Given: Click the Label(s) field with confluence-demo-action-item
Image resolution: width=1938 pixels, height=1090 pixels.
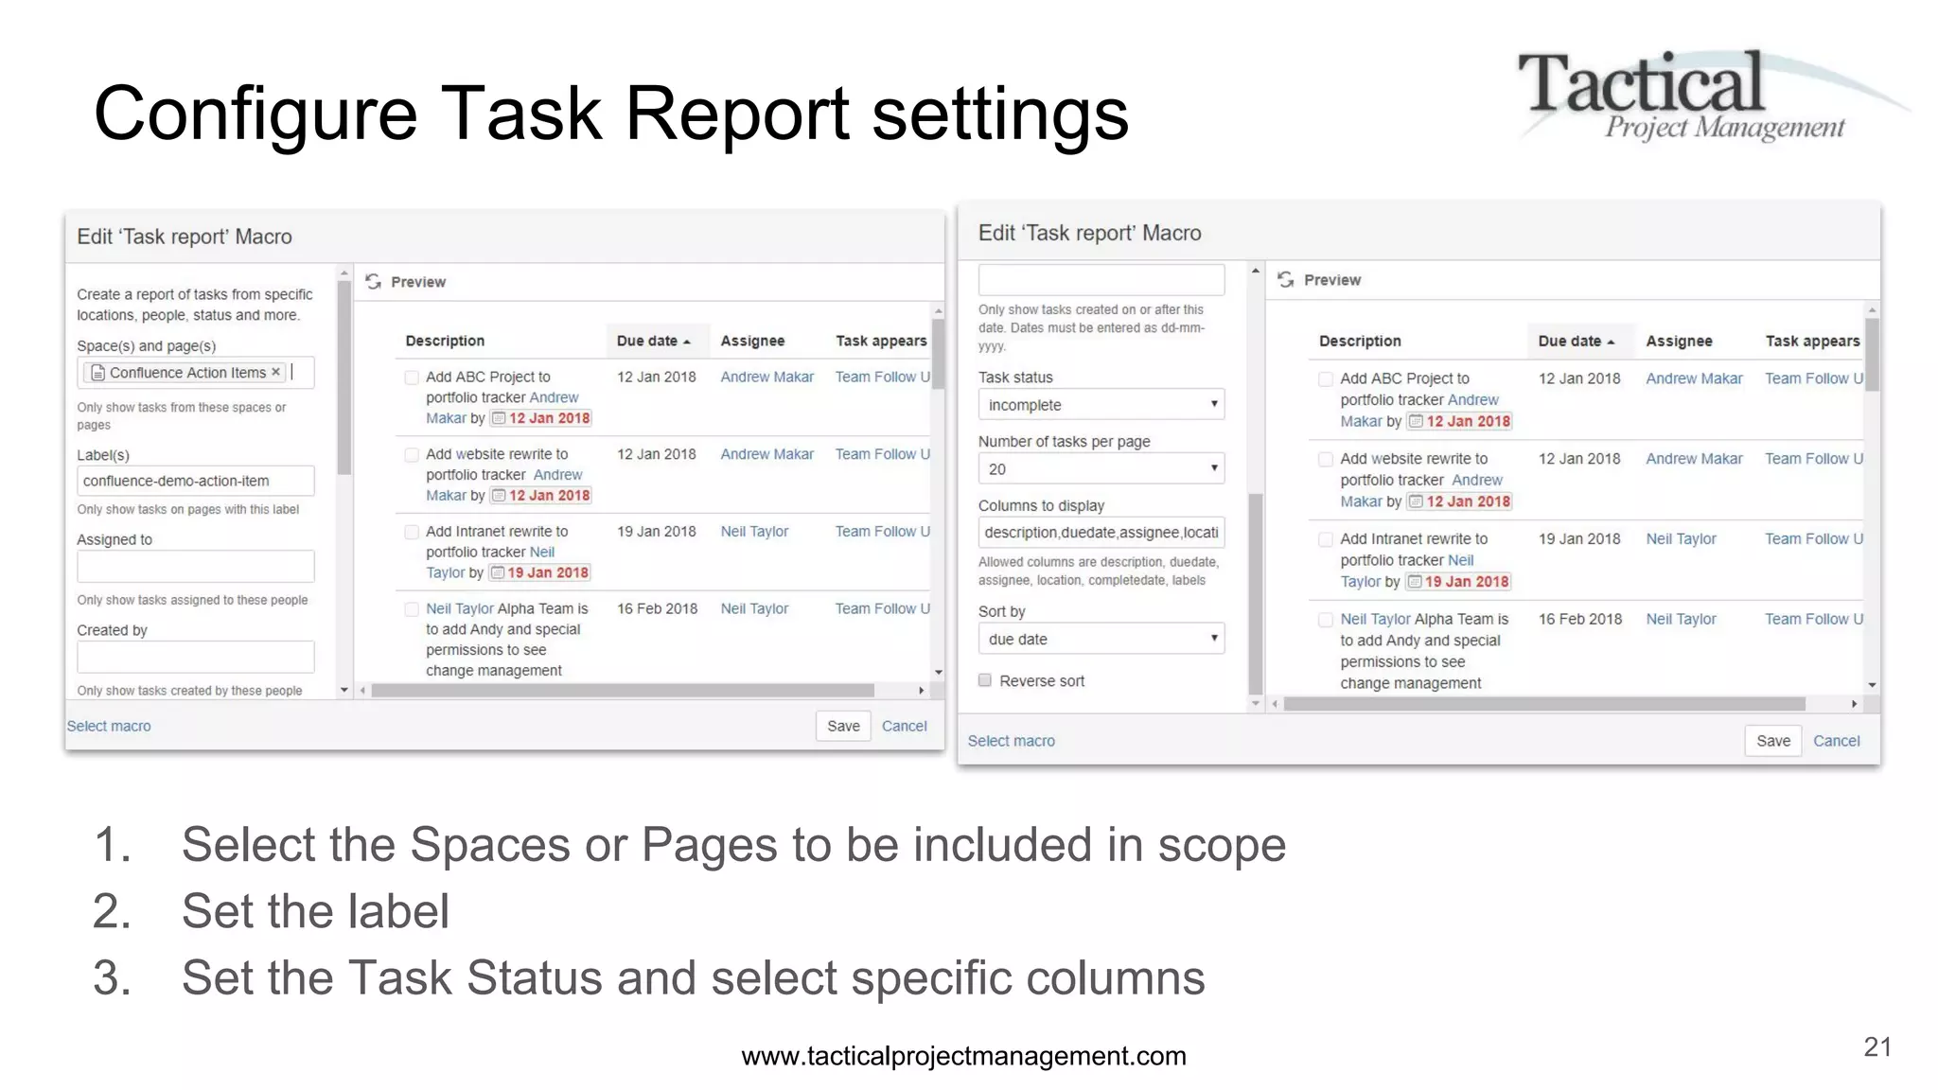Looking at the screenshot, I should (x=196, y=481).
